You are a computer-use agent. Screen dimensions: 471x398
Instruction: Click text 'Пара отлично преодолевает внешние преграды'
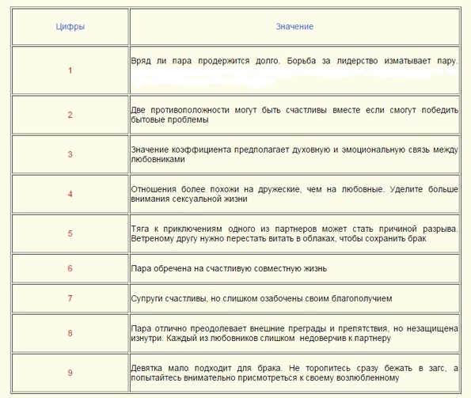click(228, 328)
